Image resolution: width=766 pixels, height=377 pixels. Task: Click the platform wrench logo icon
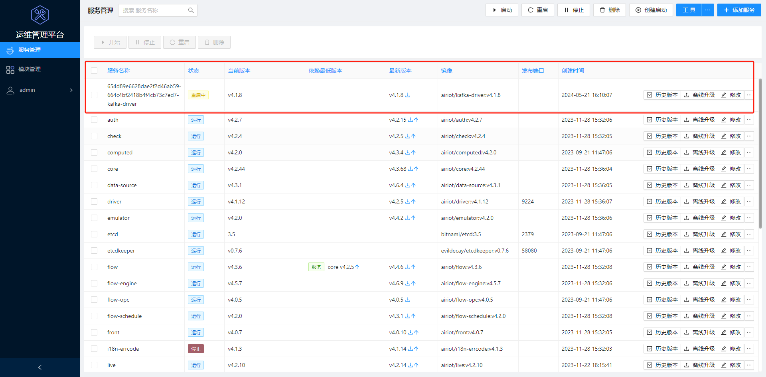point(40,15)
